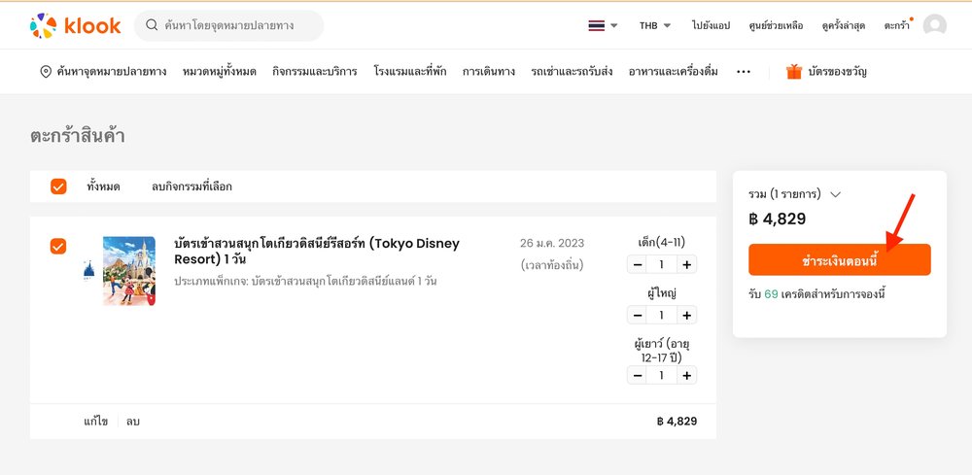Click the gift card icon
This screenshot has height=475, width=972.
coord(794,71)
